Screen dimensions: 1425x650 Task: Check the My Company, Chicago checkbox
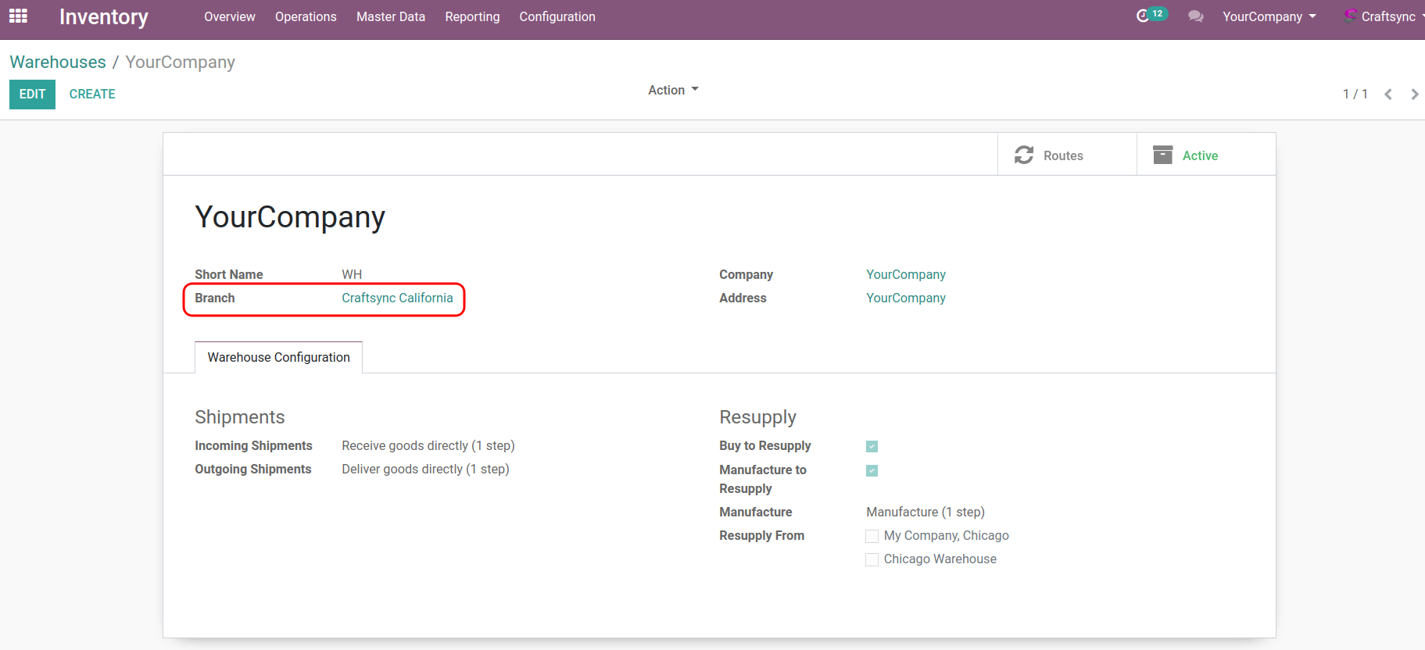point(872,536)
